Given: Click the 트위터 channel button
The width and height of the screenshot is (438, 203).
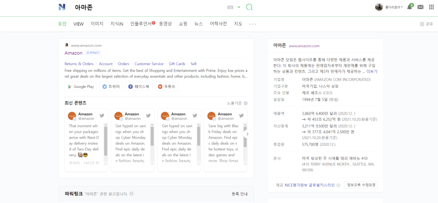Looking at the screenshot, I should (x=111, y=87).
